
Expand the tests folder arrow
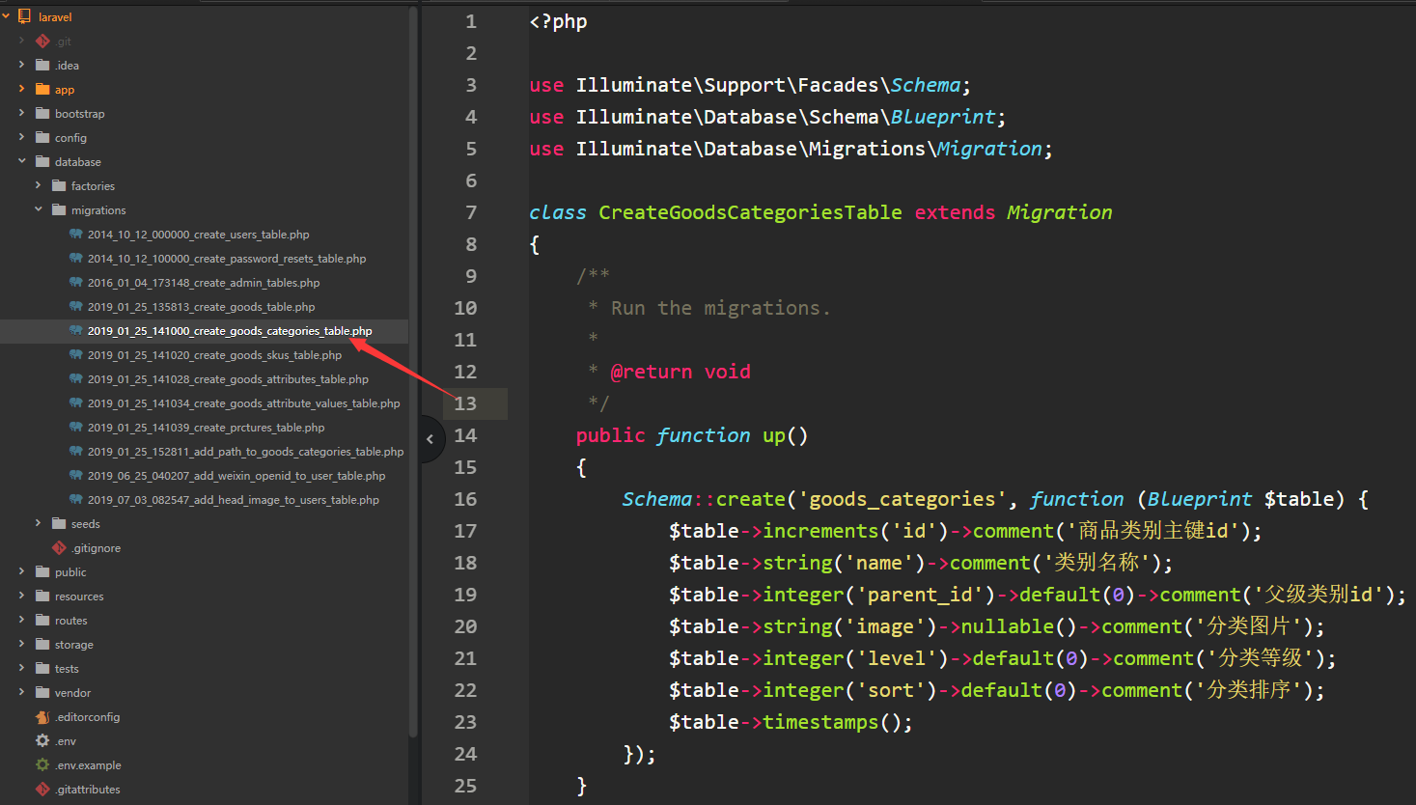[21, 668]
